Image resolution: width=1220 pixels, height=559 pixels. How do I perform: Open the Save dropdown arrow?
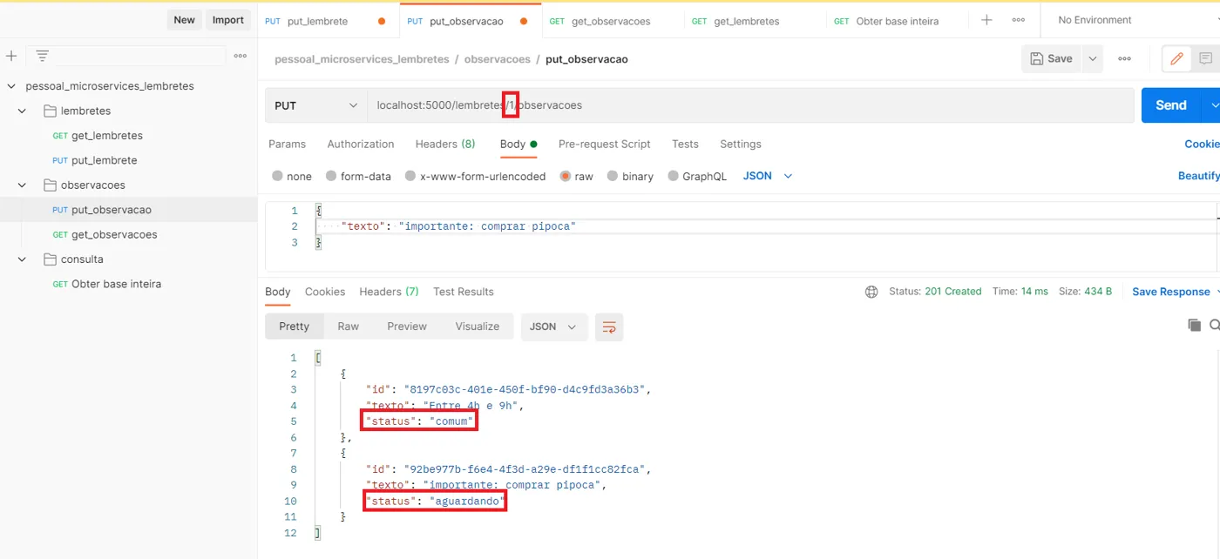pyautogui.click(x=1092, y=58)
